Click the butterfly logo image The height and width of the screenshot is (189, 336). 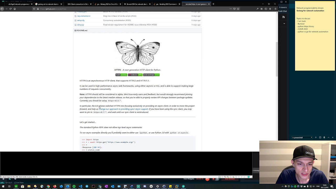point(138,52)
